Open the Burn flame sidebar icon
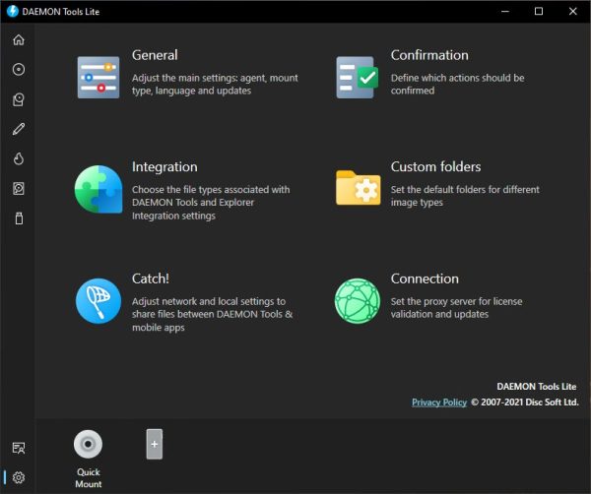Screen dimensions: 591x494 coord(19,158)
